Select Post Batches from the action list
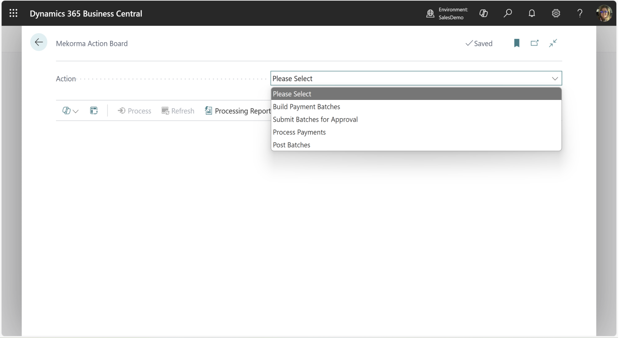 [x=291, y=145]
